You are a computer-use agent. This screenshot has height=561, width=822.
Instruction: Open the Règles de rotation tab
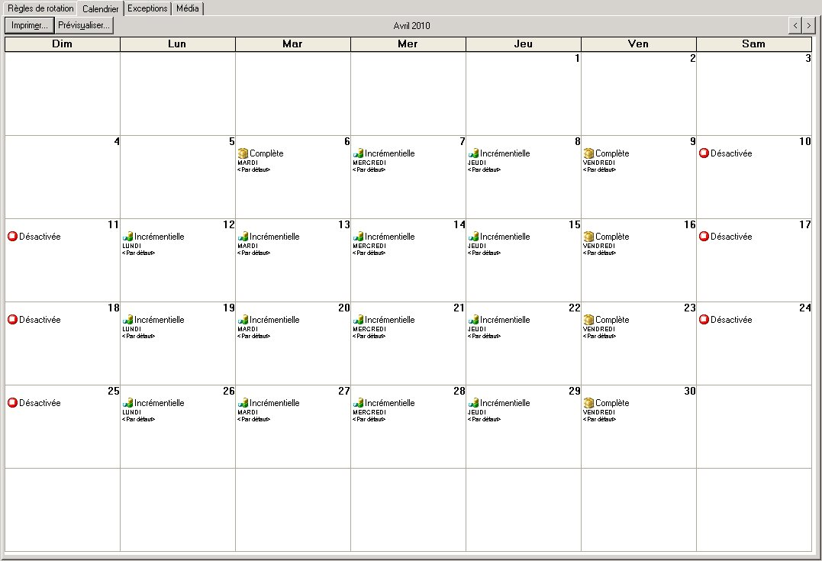tap(40, 8)
